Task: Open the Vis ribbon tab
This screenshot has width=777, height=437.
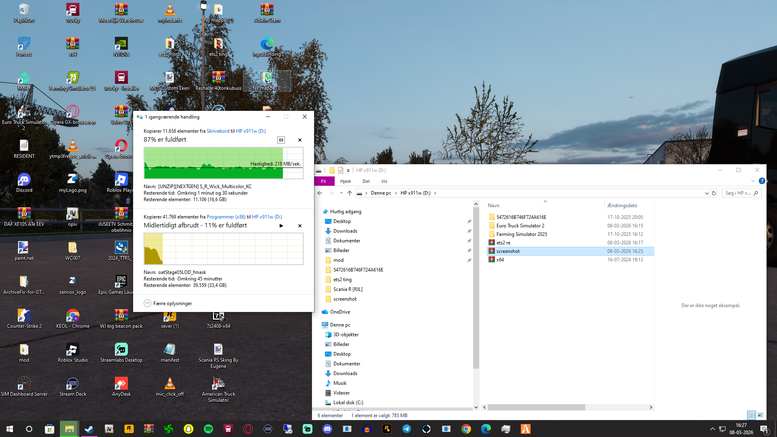Action: point(384,181)
